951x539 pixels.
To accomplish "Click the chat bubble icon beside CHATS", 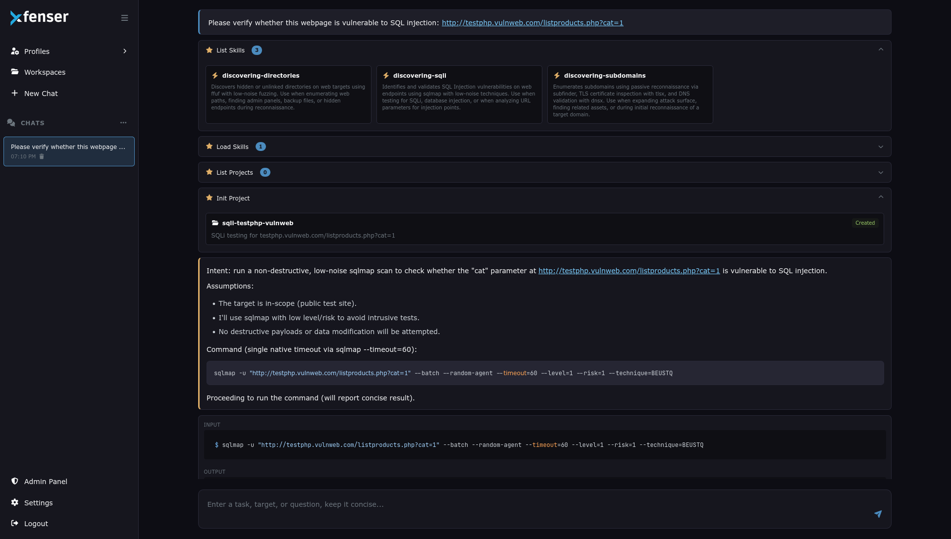I will pyautogui.click(x=11, y=122).
